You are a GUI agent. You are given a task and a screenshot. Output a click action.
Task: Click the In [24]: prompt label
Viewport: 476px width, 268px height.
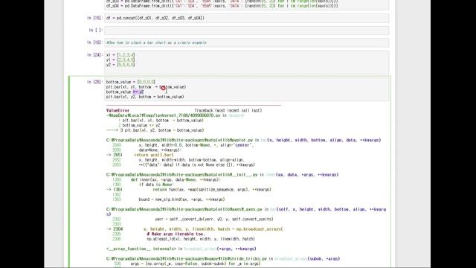coord(94,55)
